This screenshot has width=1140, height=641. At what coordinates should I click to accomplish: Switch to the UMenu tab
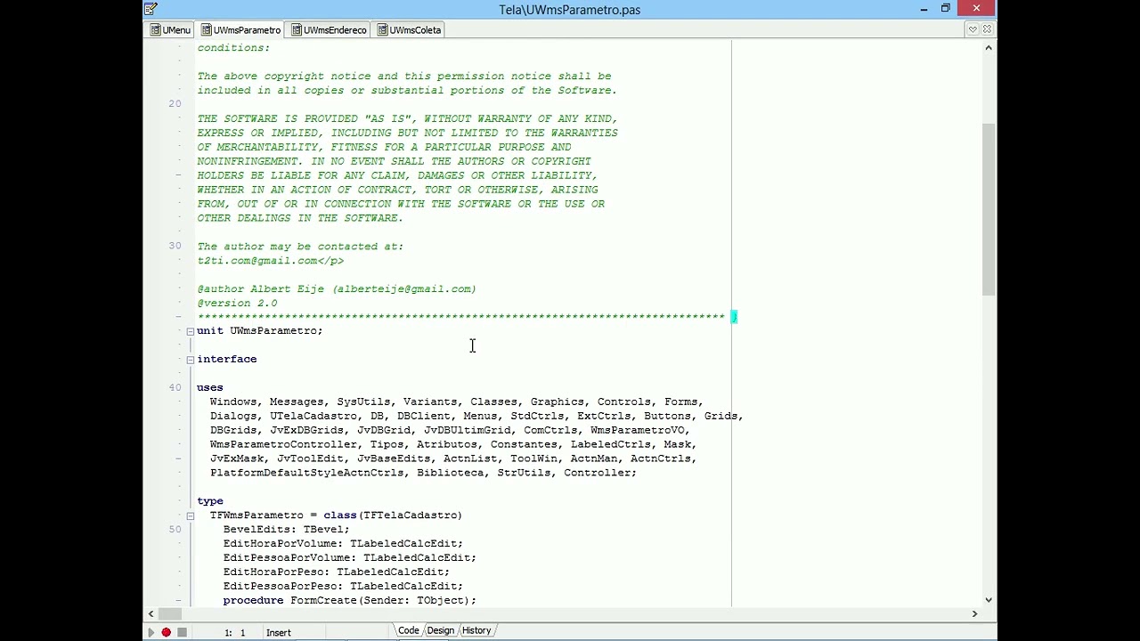(169, 30)
